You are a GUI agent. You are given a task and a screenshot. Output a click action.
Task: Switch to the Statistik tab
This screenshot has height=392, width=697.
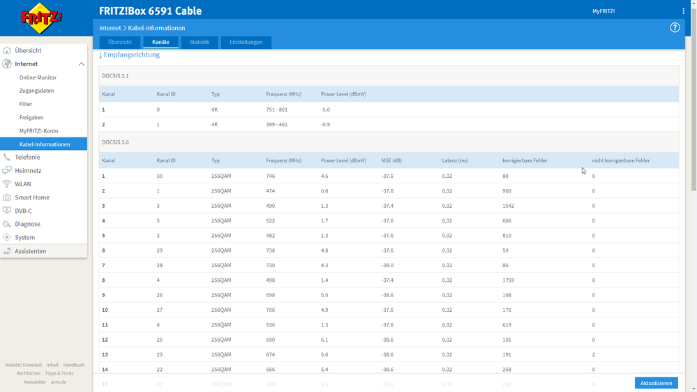point(200,43)
